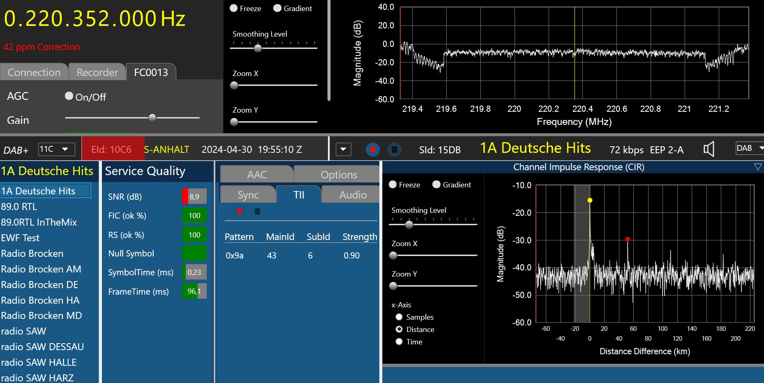The image size is (764, 383).
Task: Select radio SAW HALLE station
Action: click(39, 362)
